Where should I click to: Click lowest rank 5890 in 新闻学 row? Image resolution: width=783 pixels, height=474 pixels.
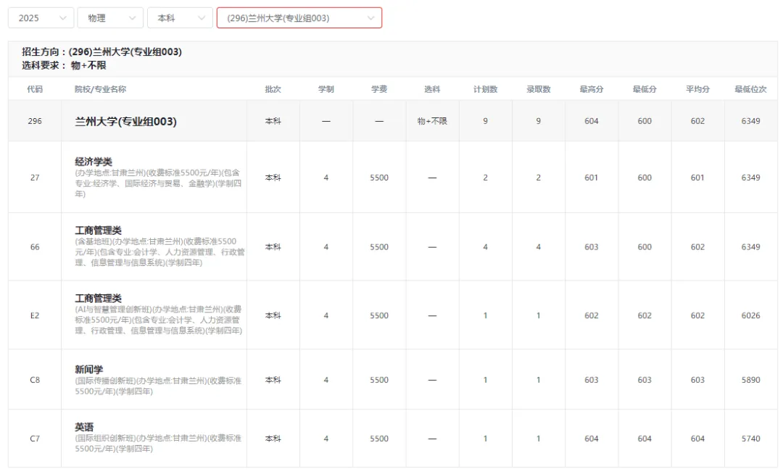click(x=750, y=380)
